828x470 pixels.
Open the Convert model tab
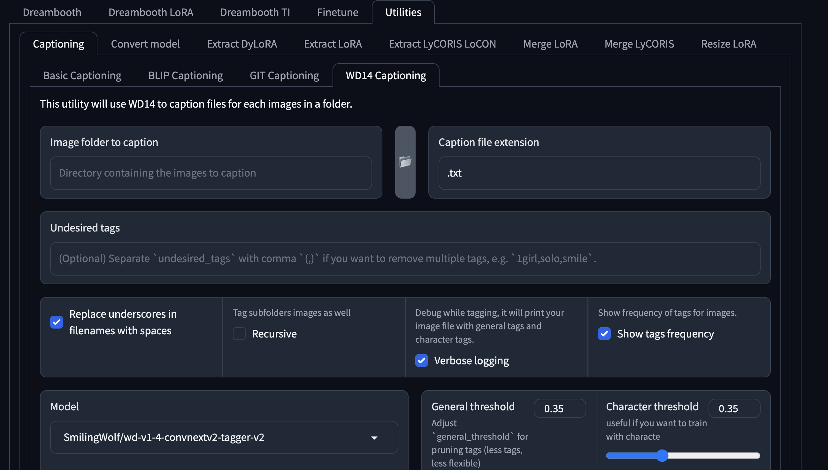(145, 44)
